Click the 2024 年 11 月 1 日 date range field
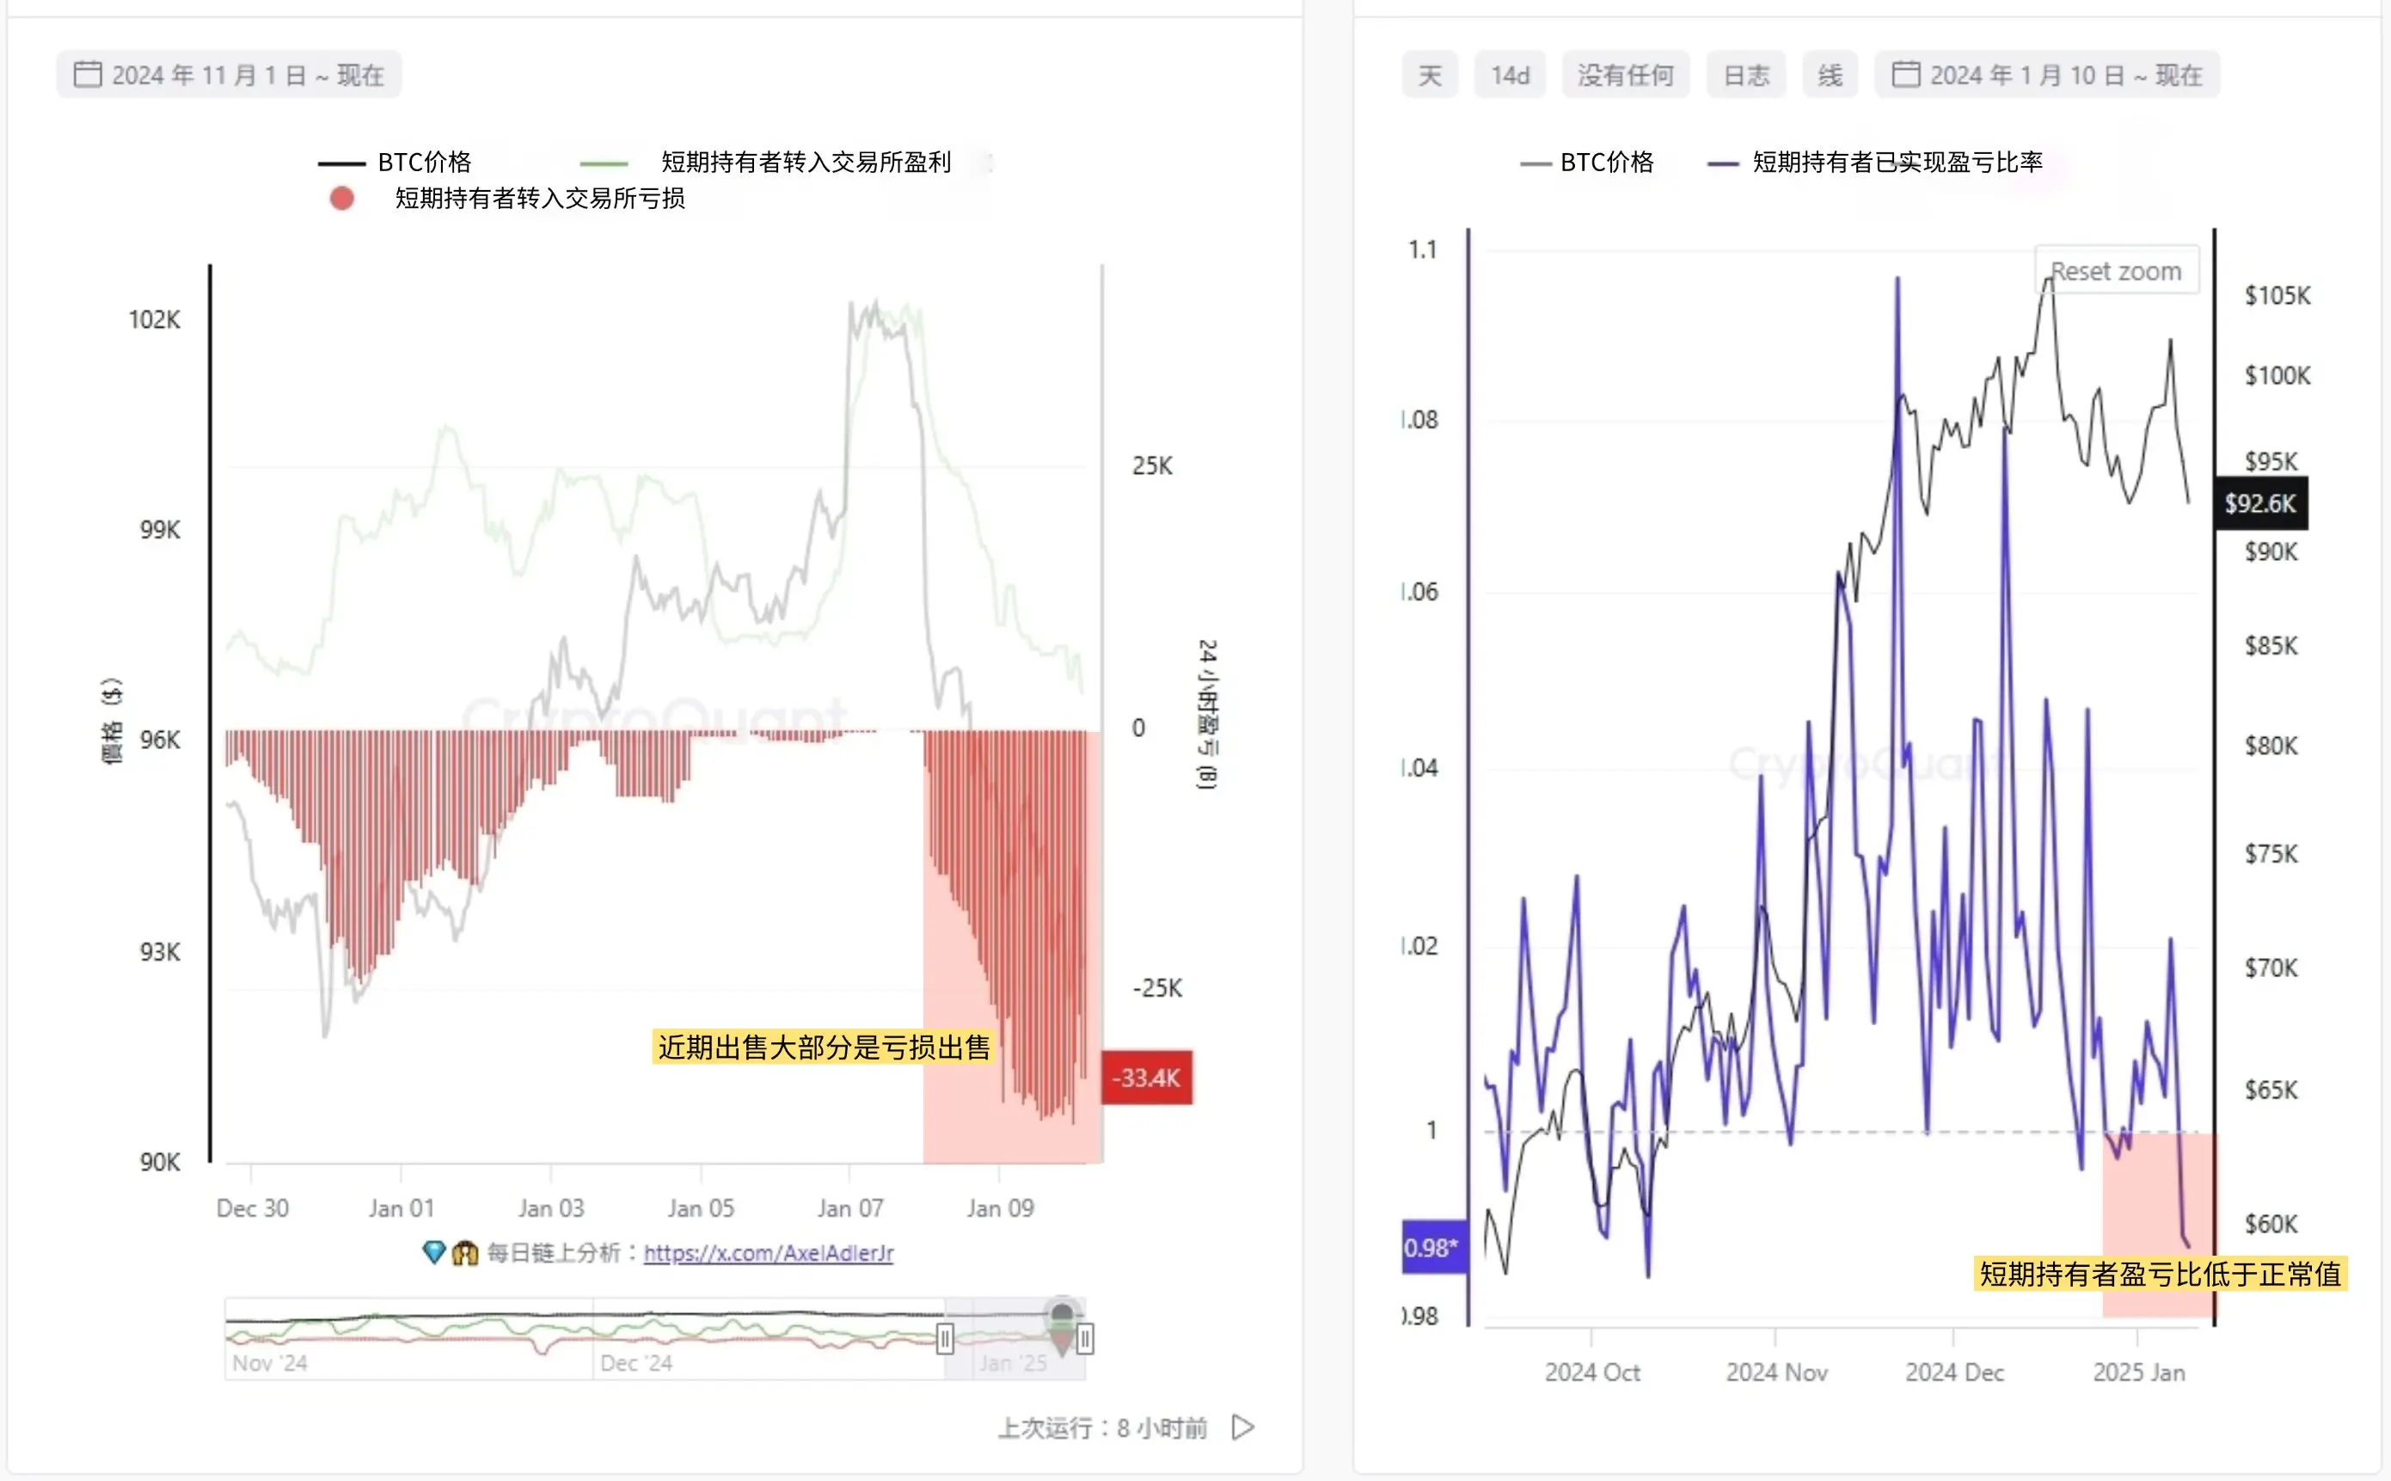 pos(247,76)
